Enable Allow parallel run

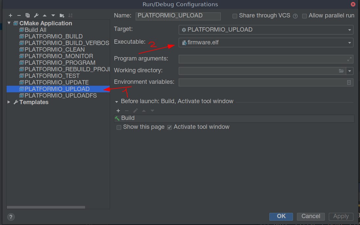(x=304, y=16)
